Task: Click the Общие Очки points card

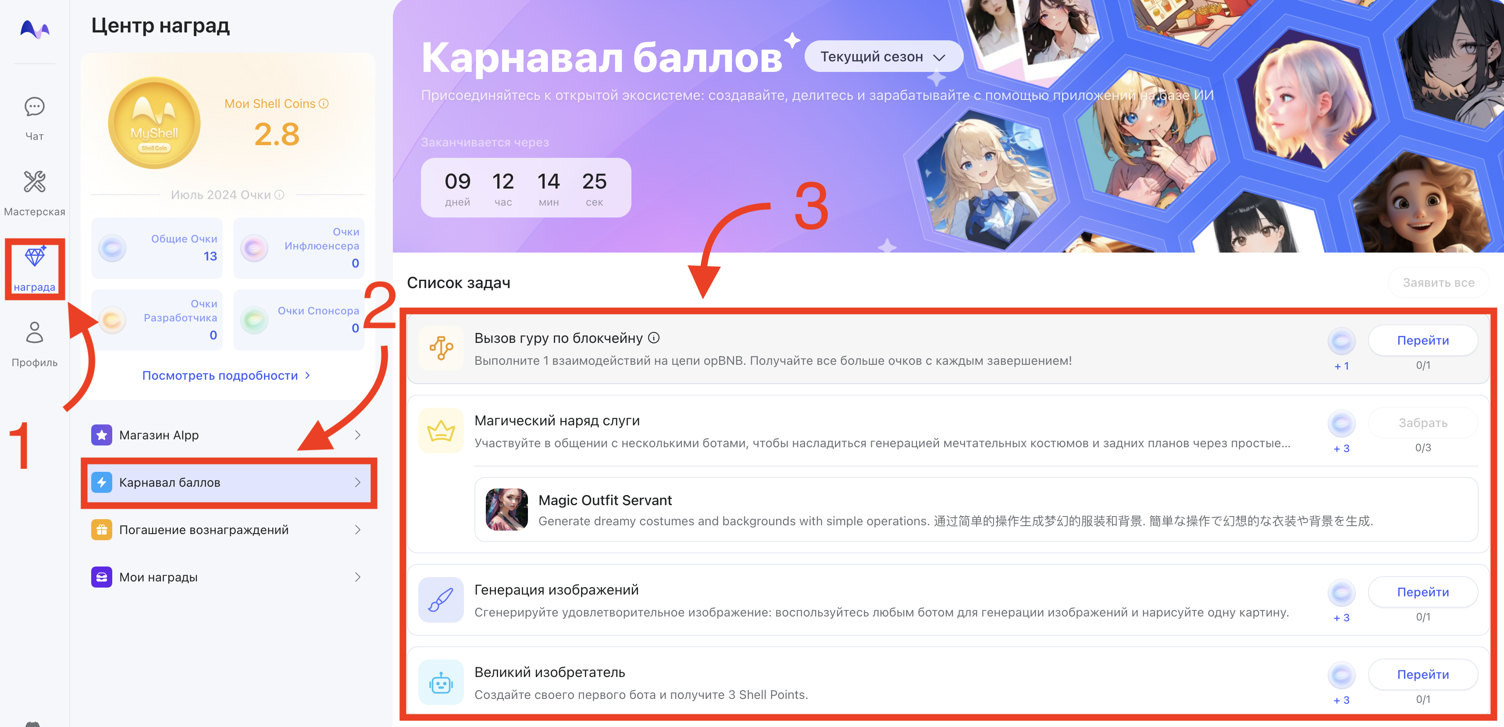Action: (x=157, y=248)
